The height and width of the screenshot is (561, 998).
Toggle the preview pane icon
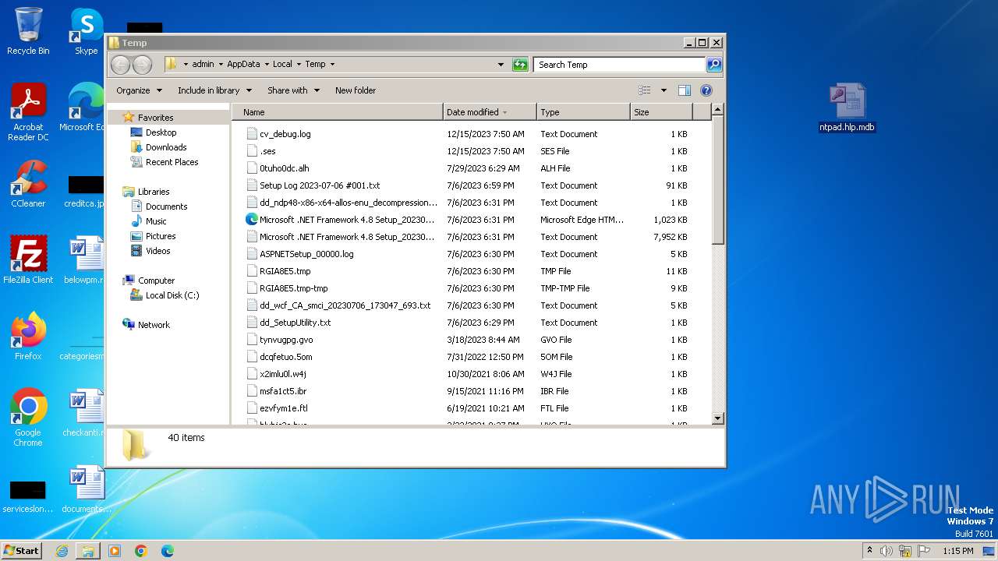click(x=684, y=90)
